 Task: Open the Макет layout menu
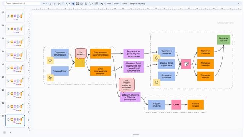116,3
